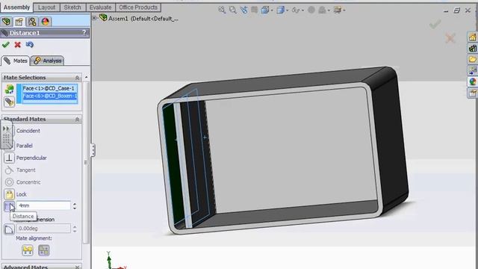Click the entities-to-mate selection icon
The height and width of the screenshot is (269, 478).
click(9, 90)
